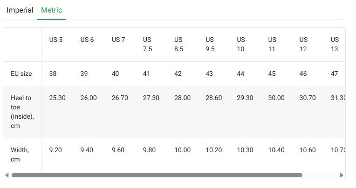Click the left scroll arrow icon
Screen dimensions: 356x188
click(x=7, y=175)
